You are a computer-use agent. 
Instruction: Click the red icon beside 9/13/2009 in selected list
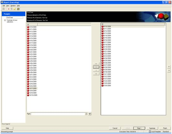(x=102, y=33)
